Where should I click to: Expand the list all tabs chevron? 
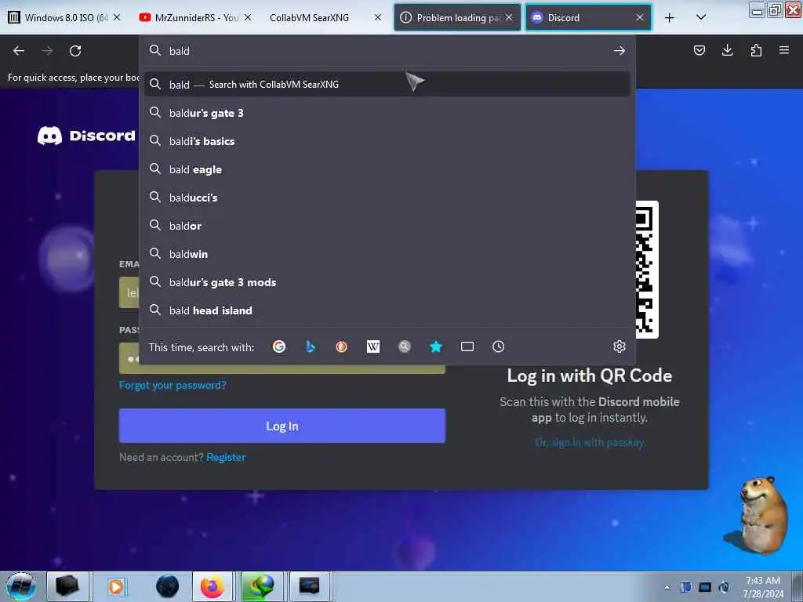[x=701, y=18]
